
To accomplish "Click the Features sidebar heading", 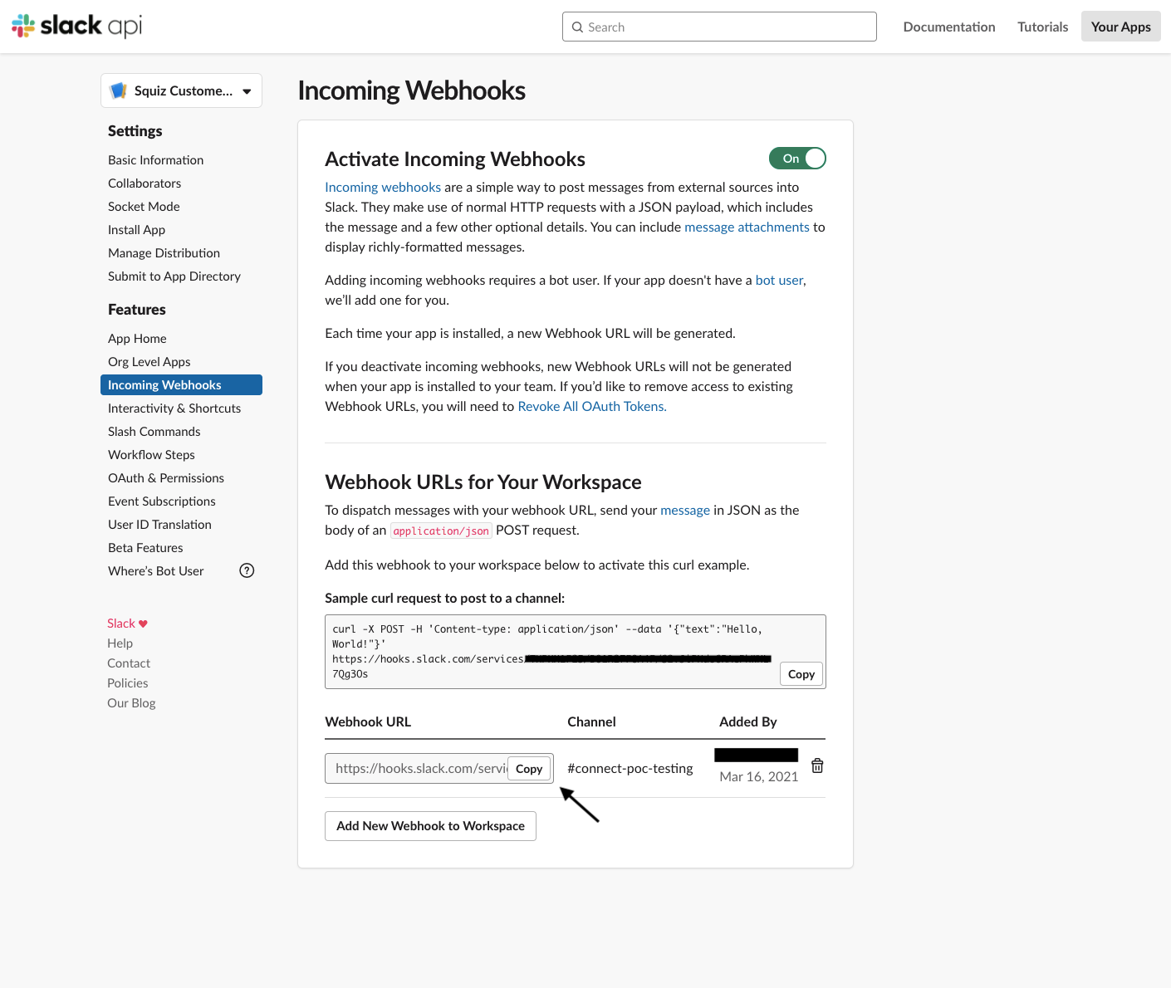I will [x=137, y=310].
